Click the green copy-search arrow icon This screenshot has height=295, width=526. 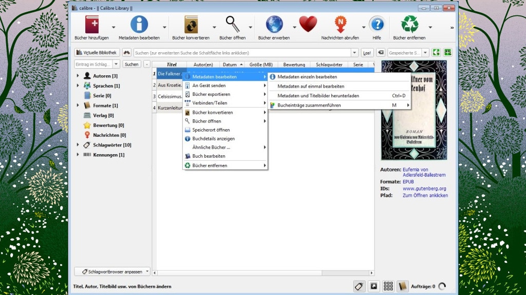(x=436, y=52)
